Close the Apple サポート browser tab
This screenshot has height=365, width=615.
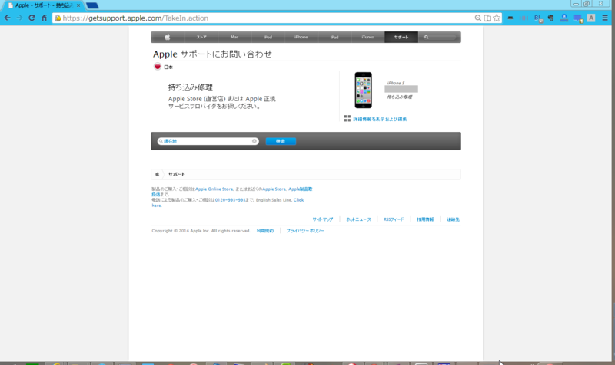(x=78, y=5)
